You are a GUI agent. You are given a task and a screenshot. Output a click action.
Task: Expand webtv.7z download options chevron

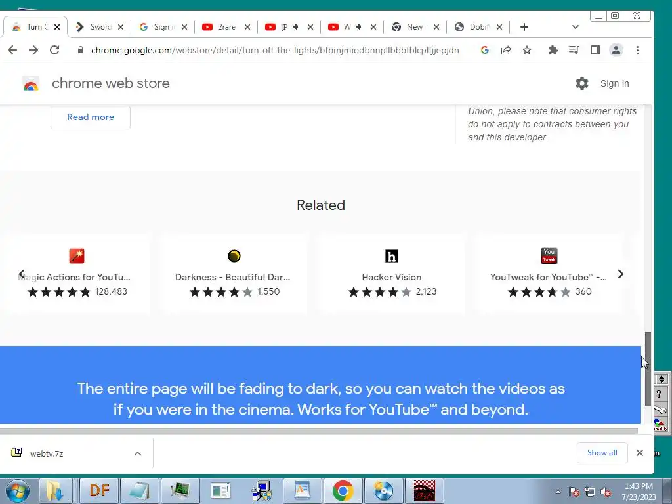(138, 453)
